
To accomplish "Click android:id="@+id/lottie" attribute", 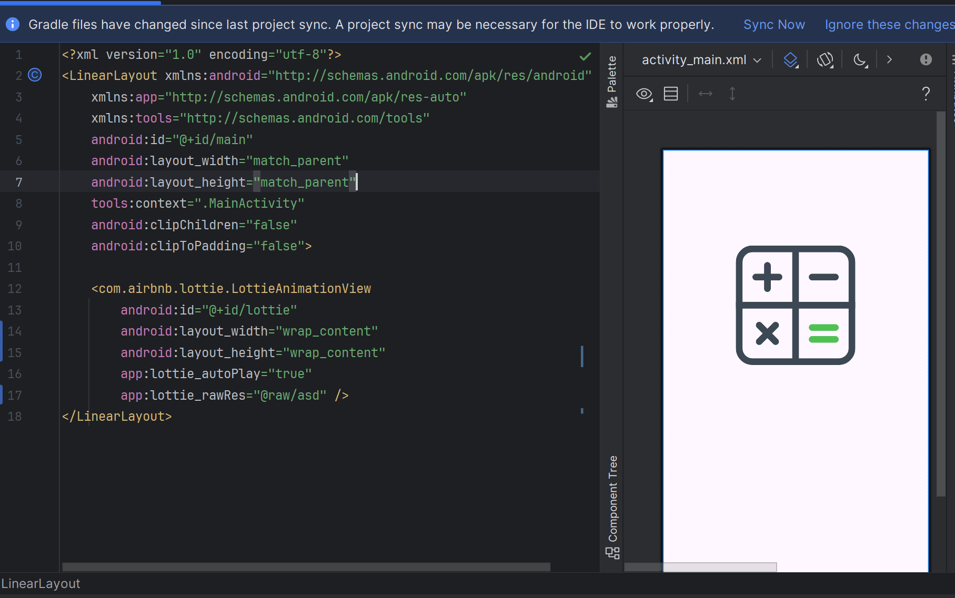I will coord(209,310).
